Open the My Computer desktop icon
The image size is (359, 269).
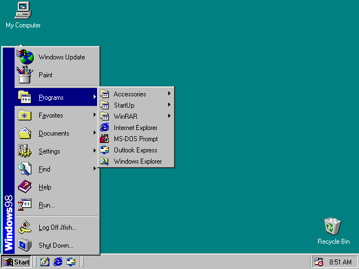pyautogui.click(x=23, y=15)
